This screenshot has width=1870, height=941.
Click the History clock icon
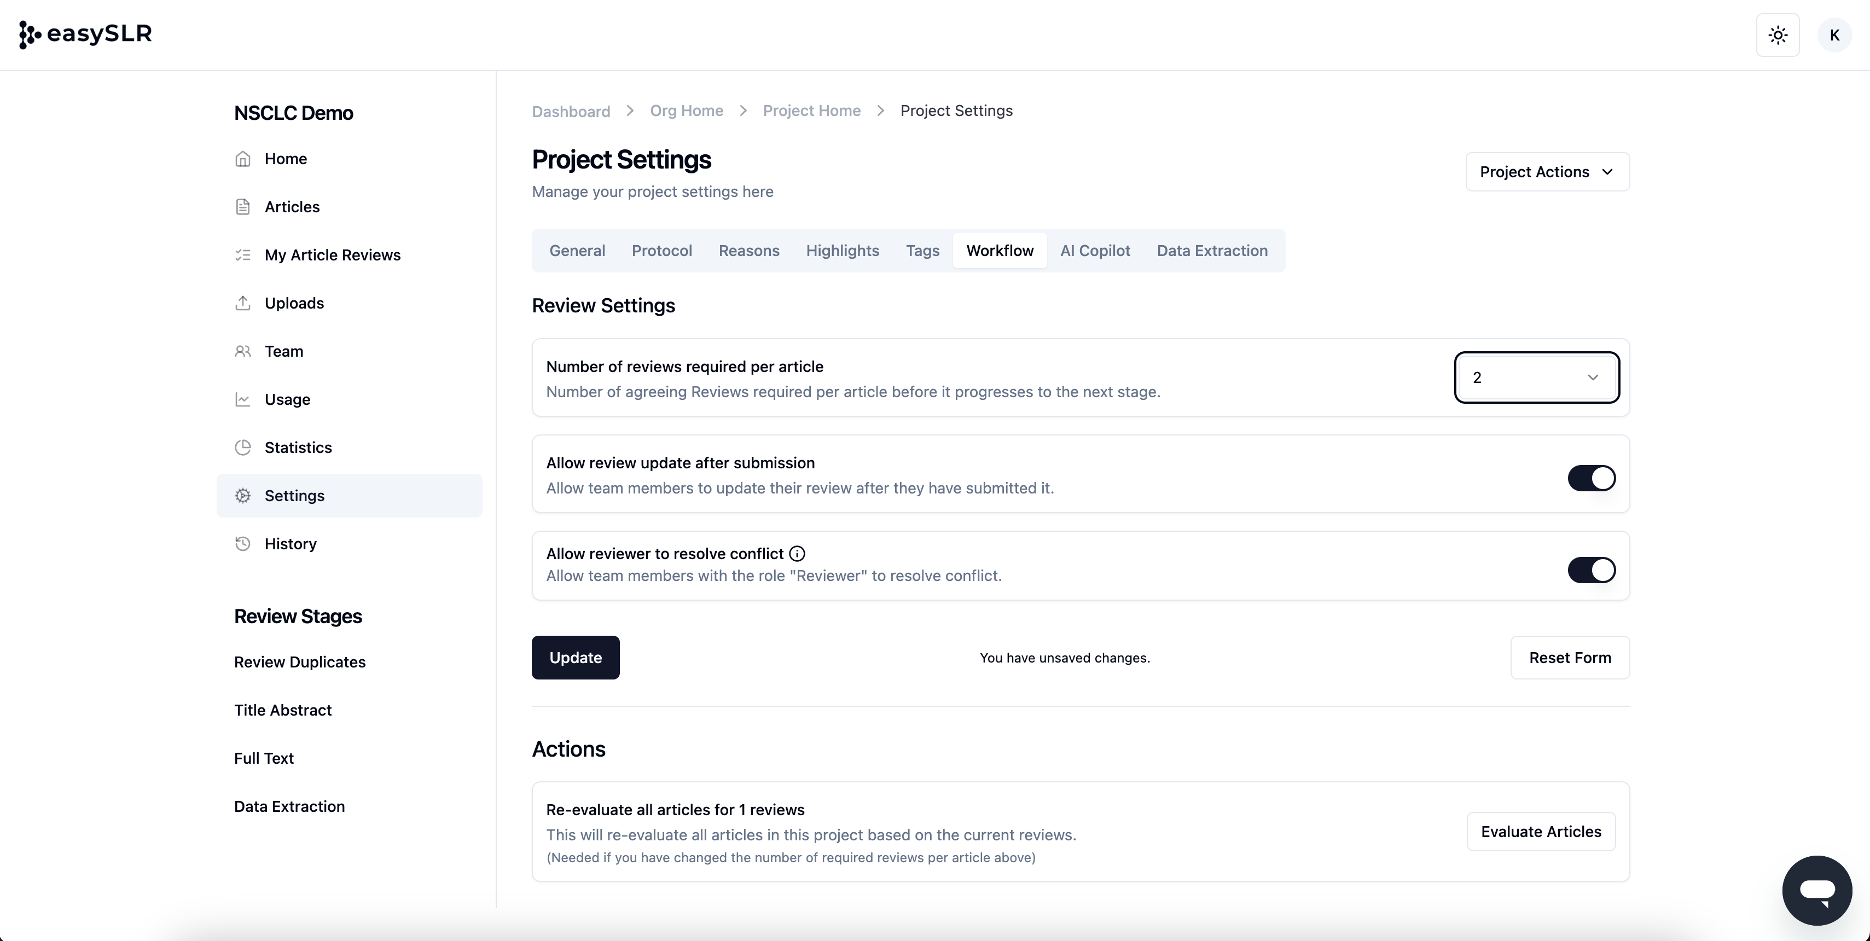242,544
